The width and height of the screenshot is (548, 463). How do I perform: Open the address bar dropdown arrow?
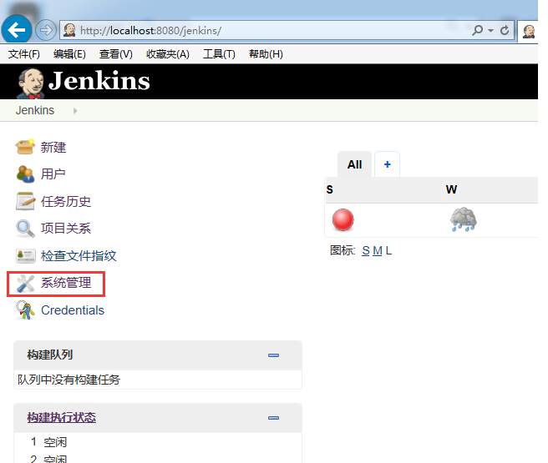click(x=490, y=31)
